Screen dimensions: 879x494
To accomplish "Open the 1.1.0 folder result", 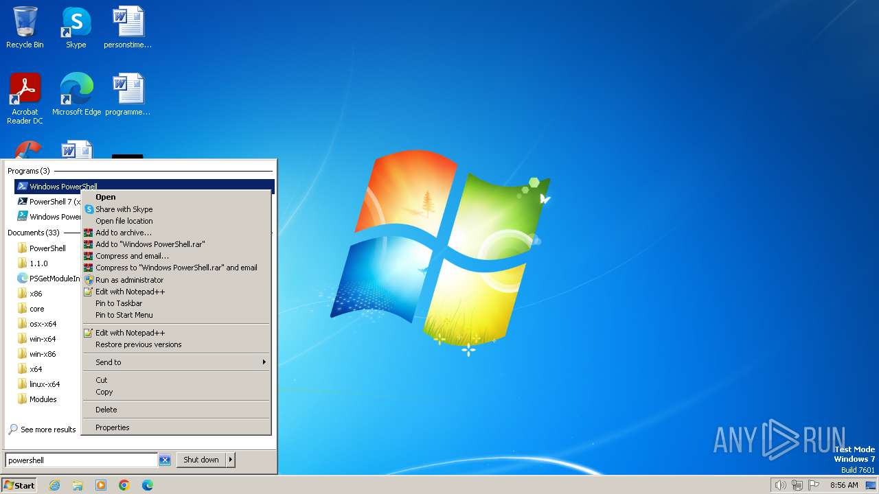I will 48,263.
